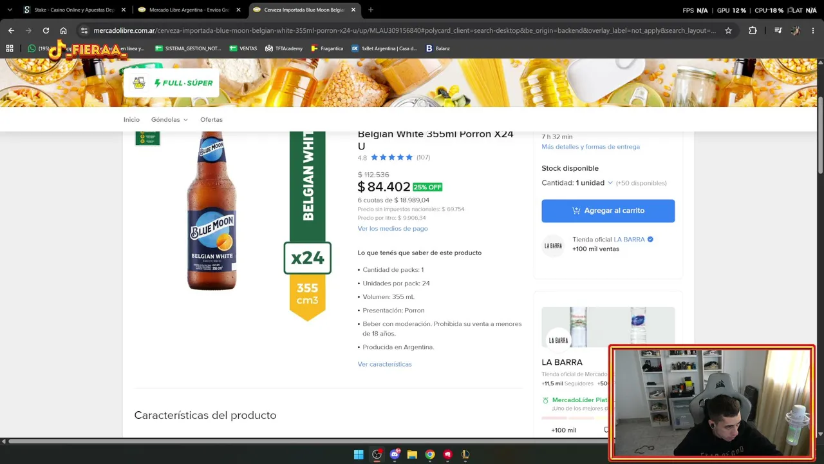Click the LA BARRA verified badge icon
The image size is (824, 464).
pyautogui.click(x=650, y=239)
